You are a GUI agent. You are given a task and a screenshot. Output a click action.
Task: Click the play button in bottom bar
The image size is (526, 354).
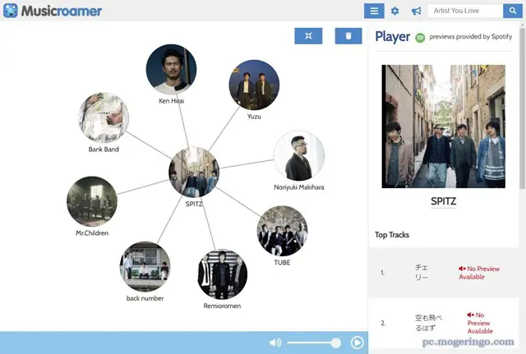pos(358,343)
